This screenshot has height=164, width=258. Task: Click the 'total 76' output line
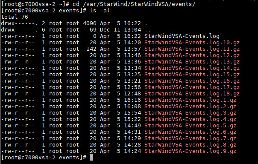pyautogui.click(x=15, y=17)
